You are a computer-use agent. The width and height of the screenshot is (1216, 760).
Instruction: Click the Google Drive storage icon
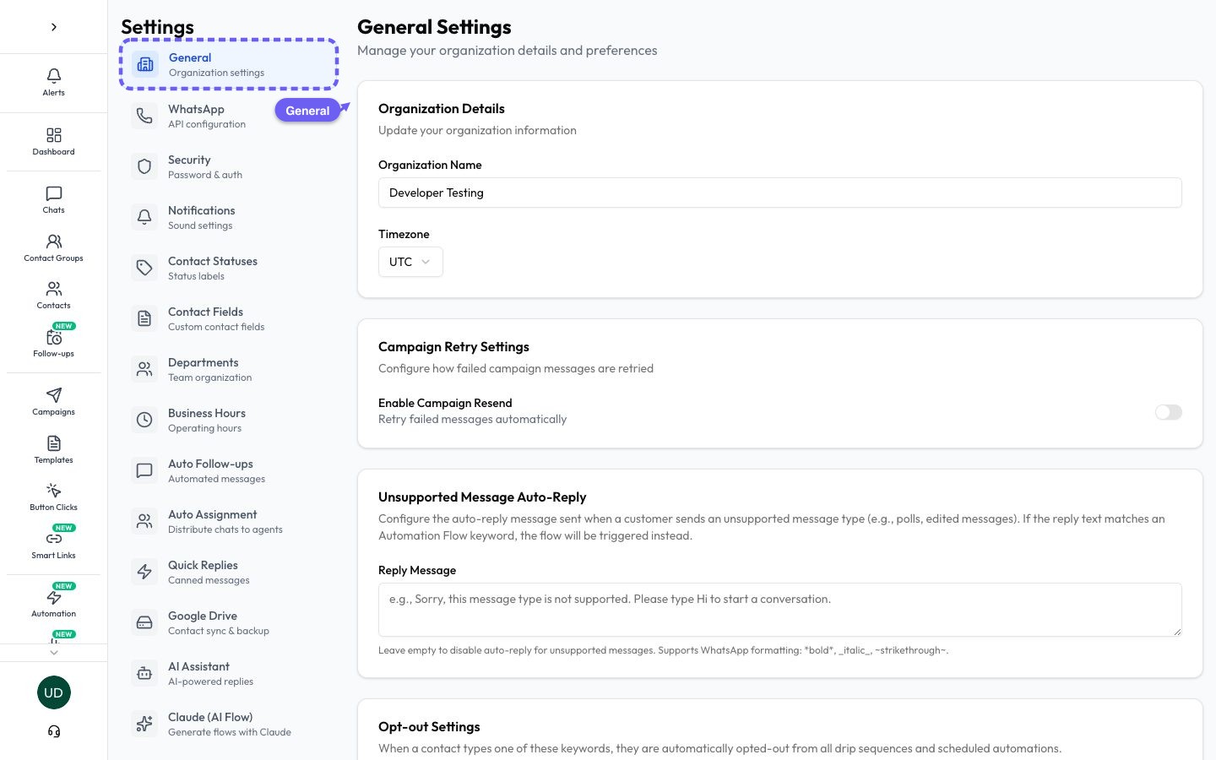pos(144,622)
